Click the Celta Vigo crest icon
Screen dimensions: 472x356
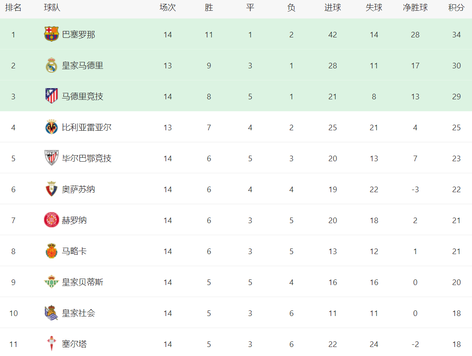[52, 344]
